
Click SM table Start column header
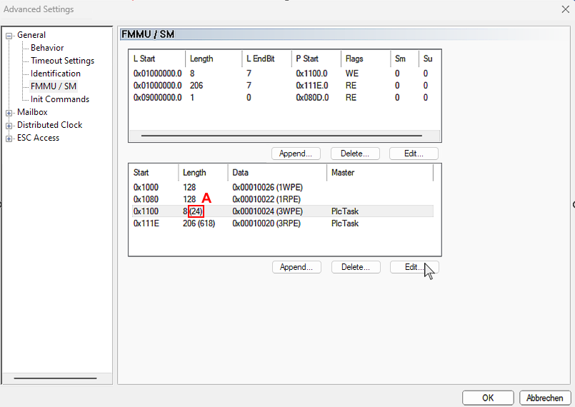[154, 172]
